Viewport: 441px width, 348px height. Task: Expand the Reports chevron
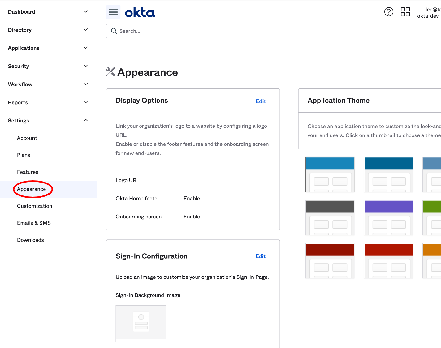point(86,102)
